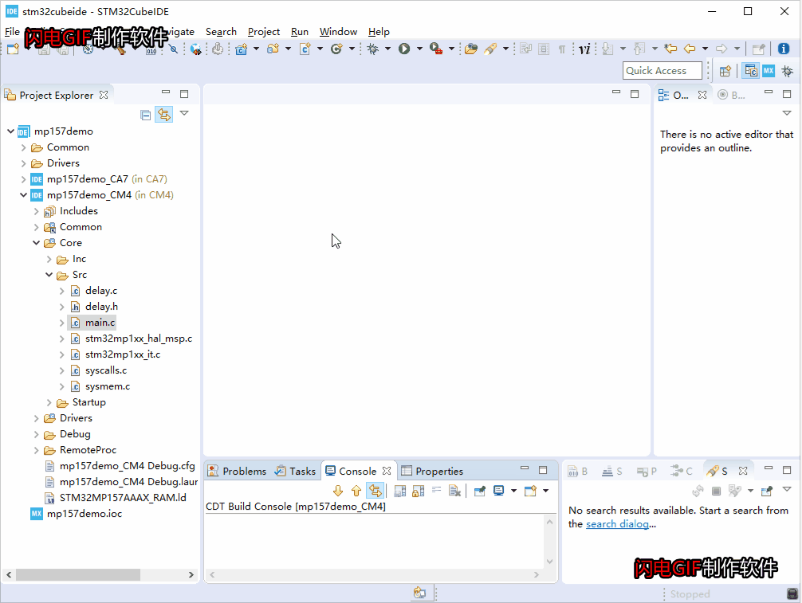Screen dimensions: 802x603
Task: Open the Project menu
Action: point(264,32)
